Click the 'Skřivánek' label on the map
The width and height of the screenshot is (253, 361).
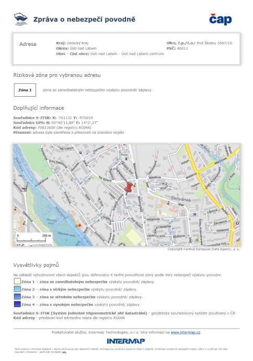click(x=181, y=199)
